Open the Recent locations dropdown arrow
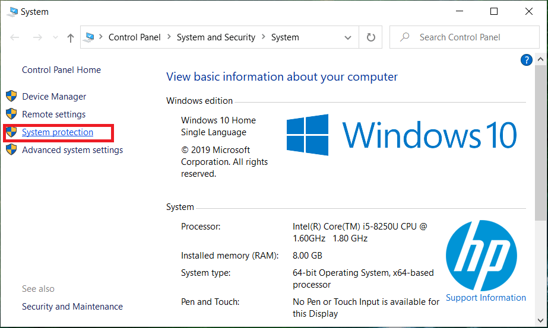 pos(55,38)
